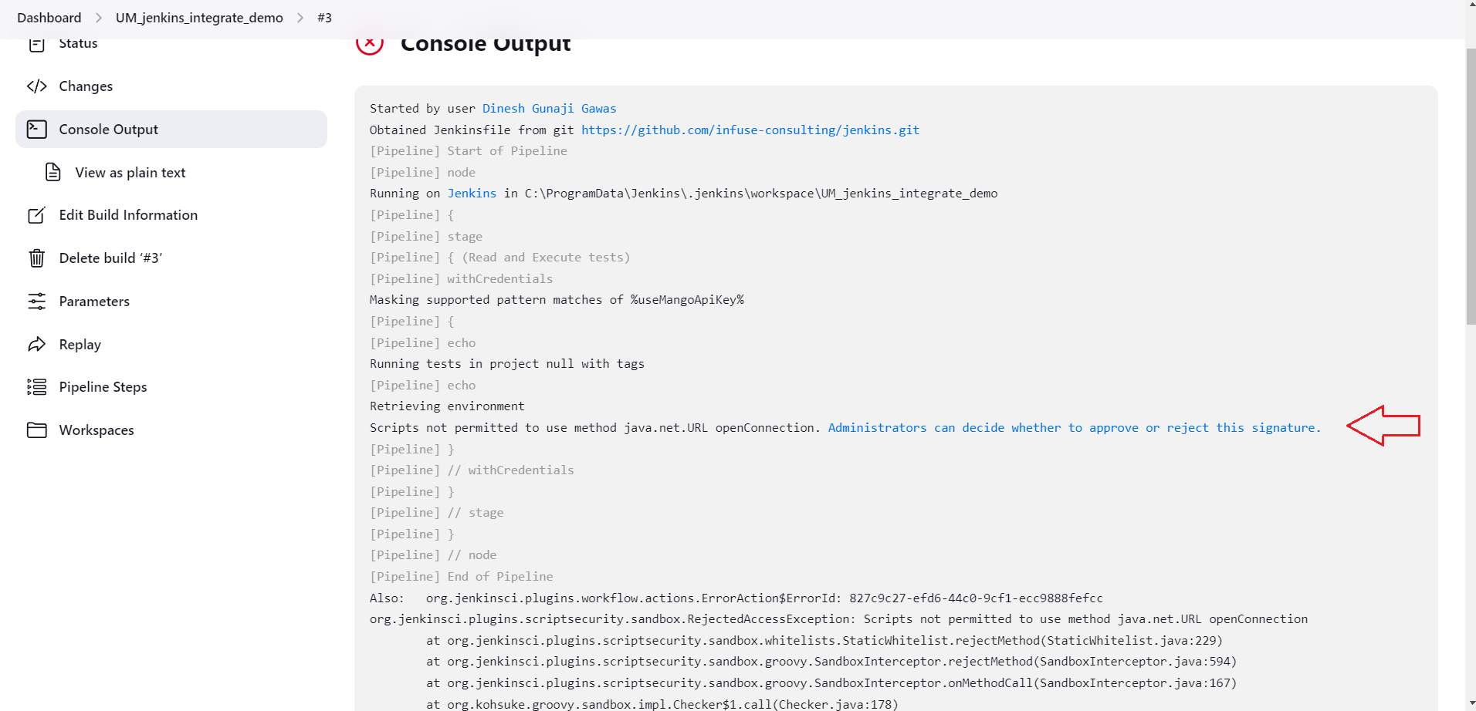Click 'Running tests in project null' line
This screenshot has height=711, width=1476.
pos(507,364)
